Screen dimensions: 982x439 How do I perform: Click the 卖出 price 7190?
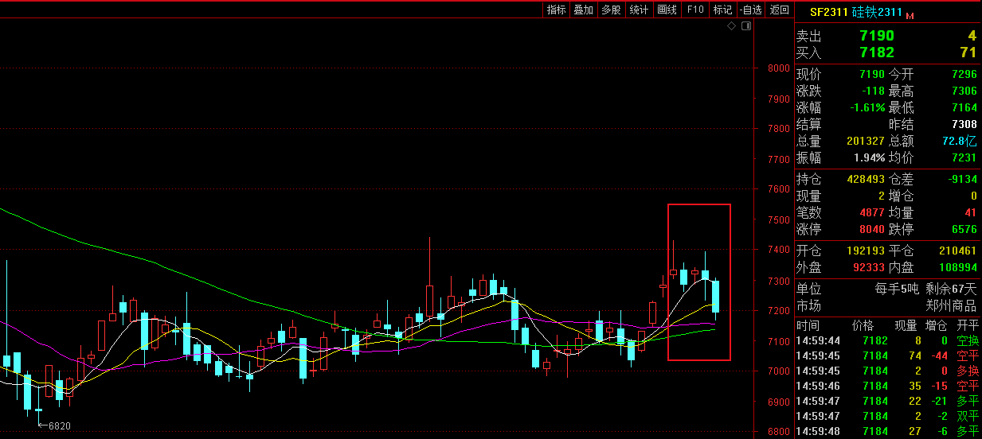pos(876,36)
